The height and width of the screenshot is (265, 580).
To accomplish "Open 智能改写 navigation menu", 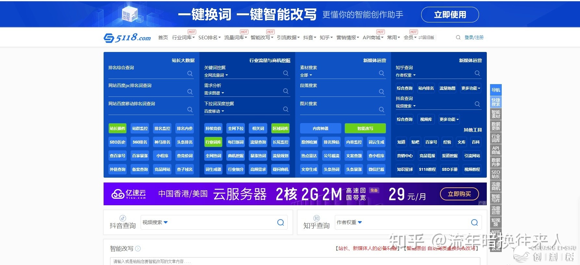I will click(262, 37).
